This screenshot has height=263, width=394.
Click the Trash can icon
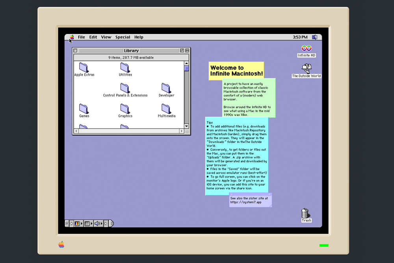click(305, 213)
